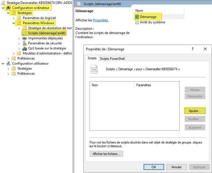The width and height of the screenshot is (212, 173).
Task: Click the script icon in Scripts (démarrage/arrêt) header
Action: (x=79, y=4)
